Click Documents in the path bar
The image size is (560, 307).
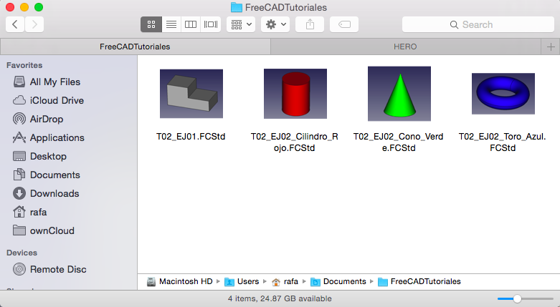[x=338, y=282]
